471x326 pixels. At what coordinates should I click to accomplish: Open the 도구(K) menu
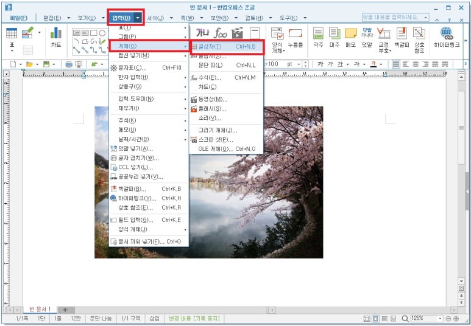pyautogui.click(x=289, y=18)
